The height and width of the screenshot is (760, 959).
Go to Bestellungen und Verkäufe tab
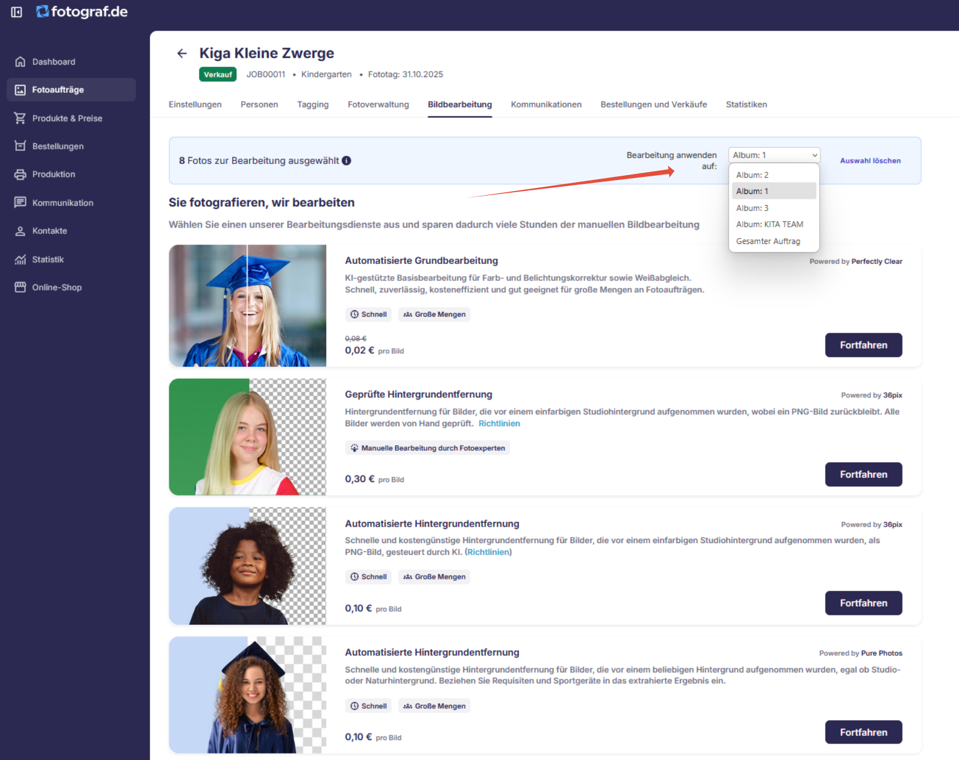653,105
